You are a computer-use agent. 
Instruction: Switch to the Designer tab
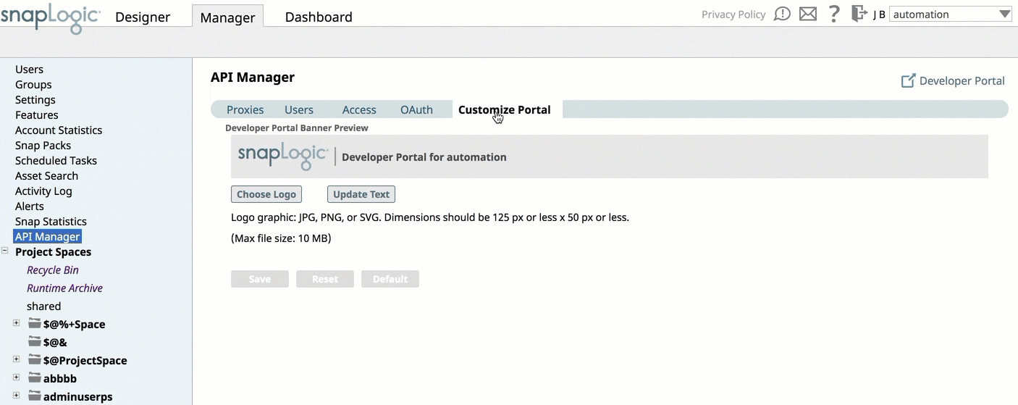point(143,17)
